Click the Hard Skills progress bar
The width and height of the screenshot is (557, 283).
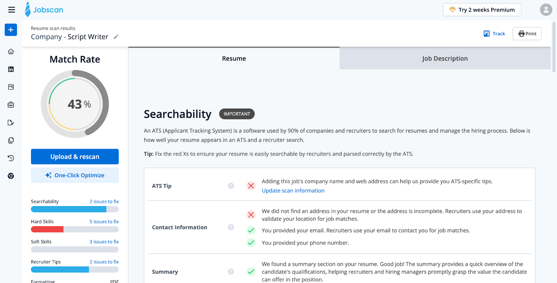point(75,229)
